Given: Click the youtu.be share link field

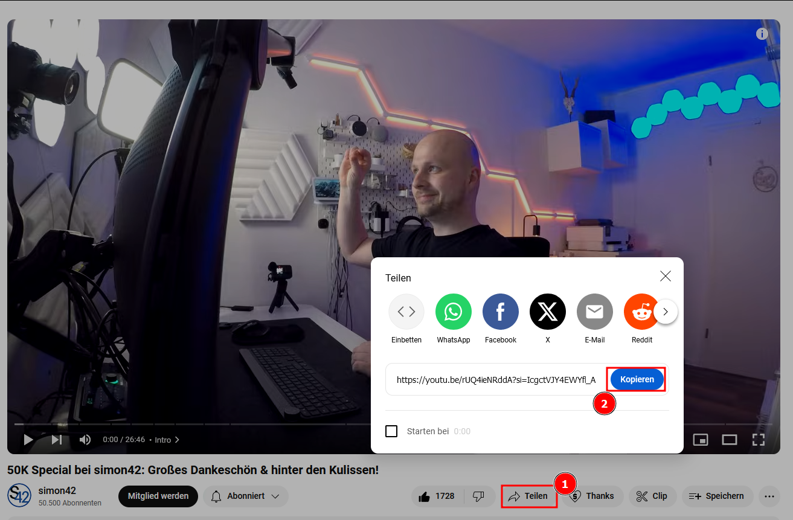Looking at the screenshot, I should coord(495,380).
